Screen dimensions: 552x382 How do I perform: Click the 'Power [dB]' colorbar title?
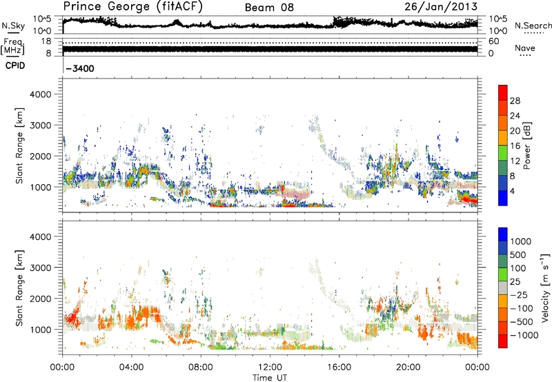click(x=526, y=145)
